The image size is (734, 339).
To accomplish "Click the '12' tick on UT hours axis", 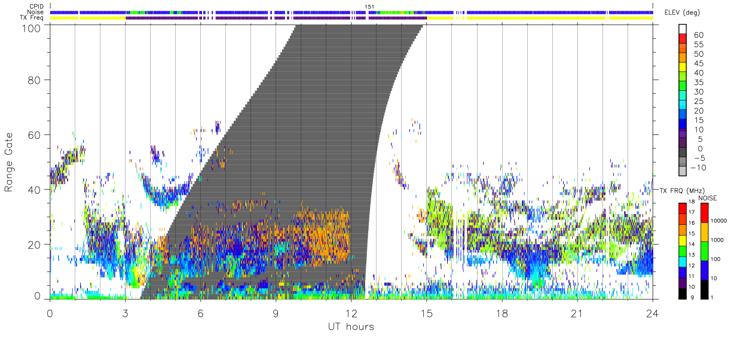I will (x=351, y=313).
